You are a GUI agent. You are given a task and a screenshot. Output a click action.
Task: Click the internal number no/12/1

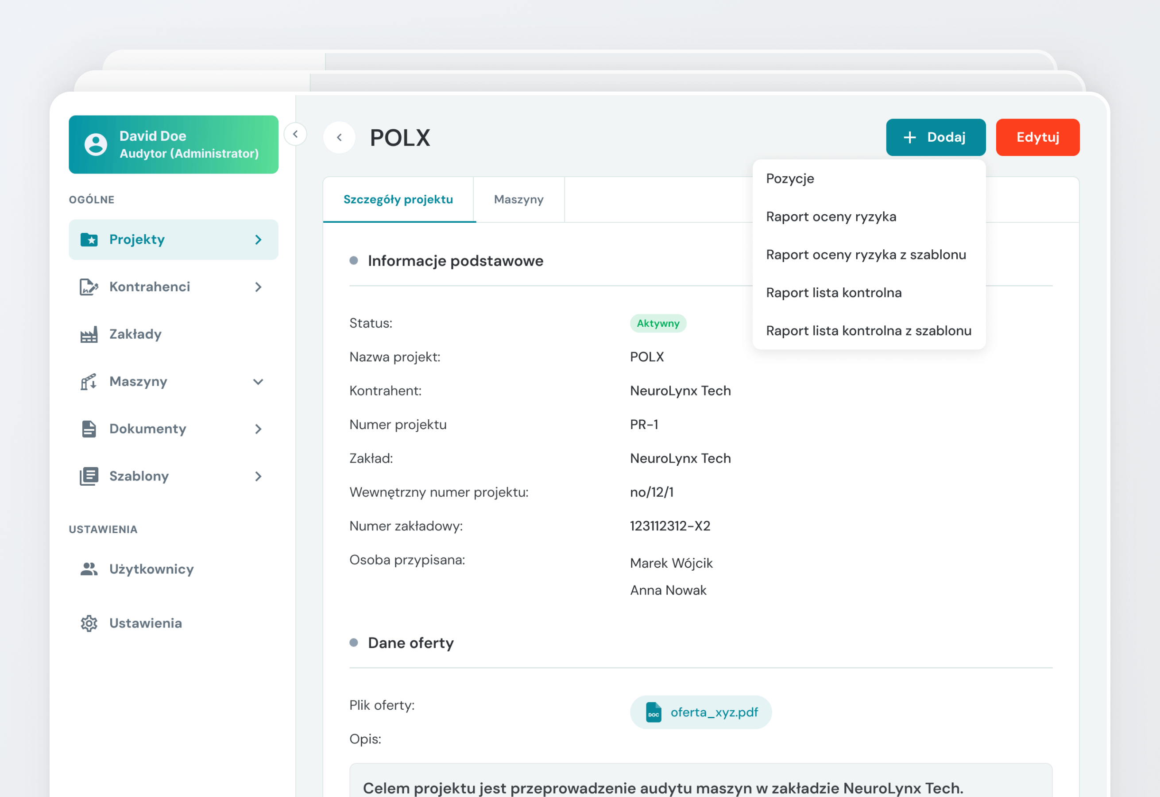coord(652,492)
